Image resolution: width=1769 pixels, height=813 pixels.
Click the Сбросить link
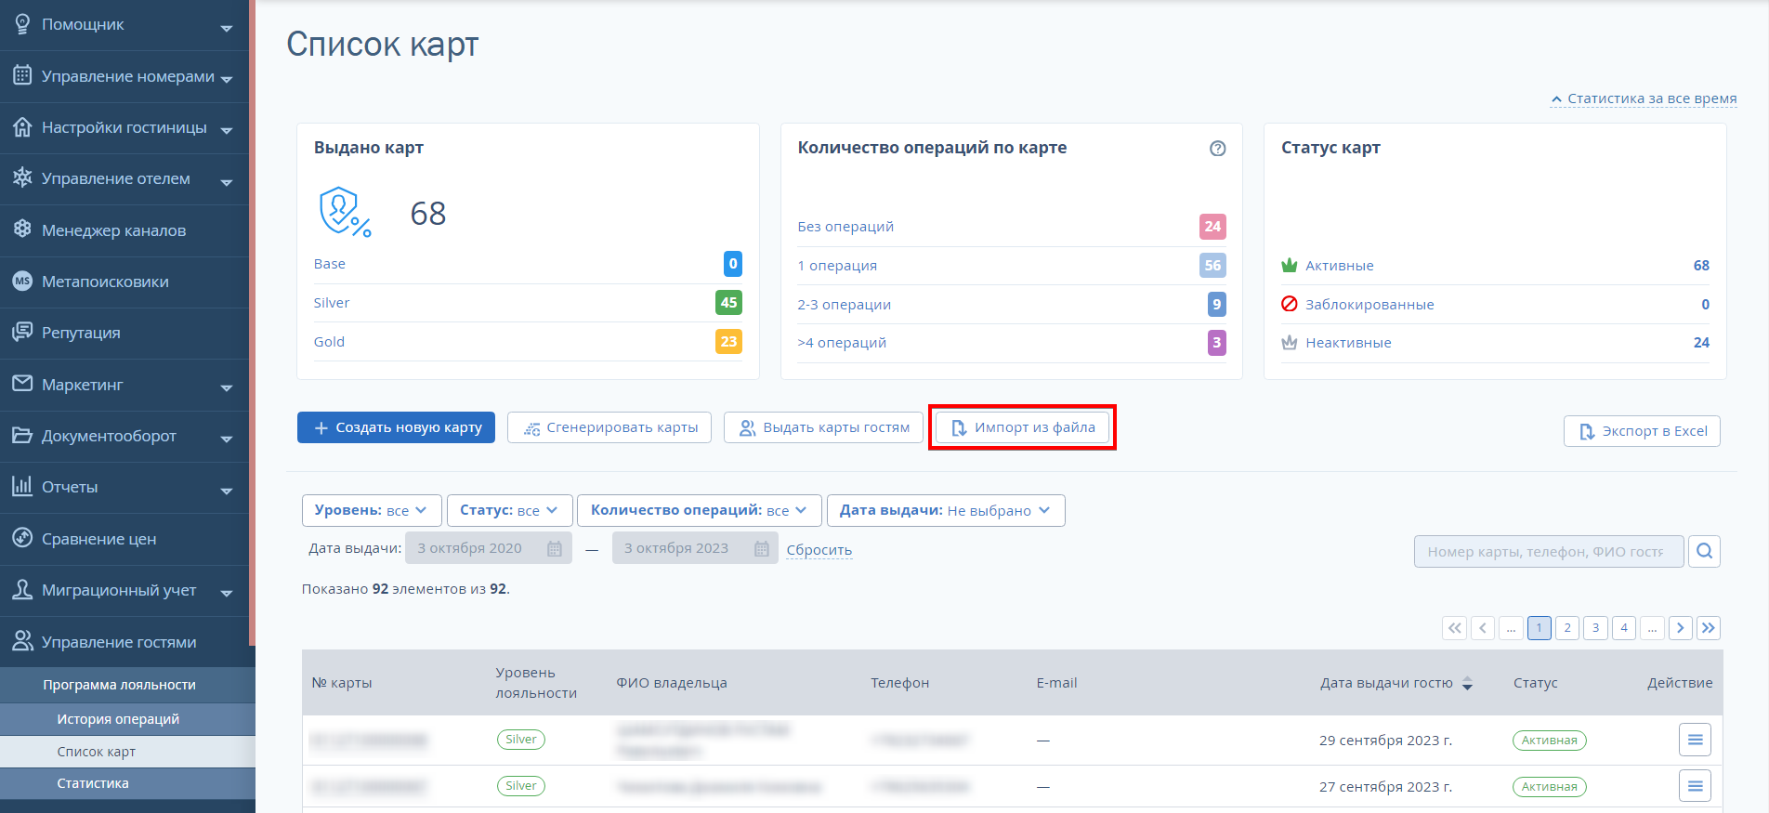pos(819,550)
